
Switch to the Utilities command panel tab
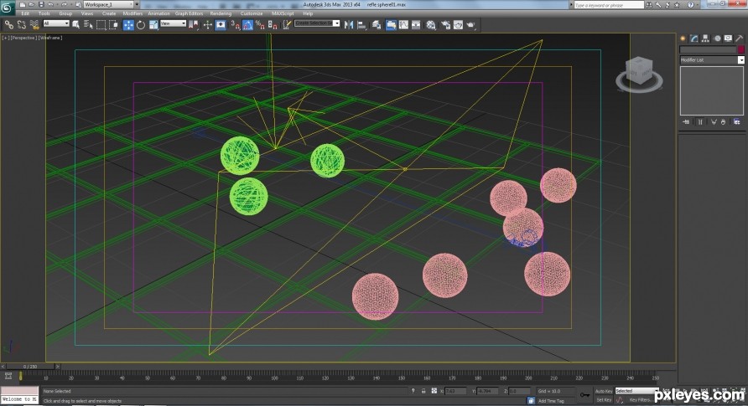(x=740, y=39)
